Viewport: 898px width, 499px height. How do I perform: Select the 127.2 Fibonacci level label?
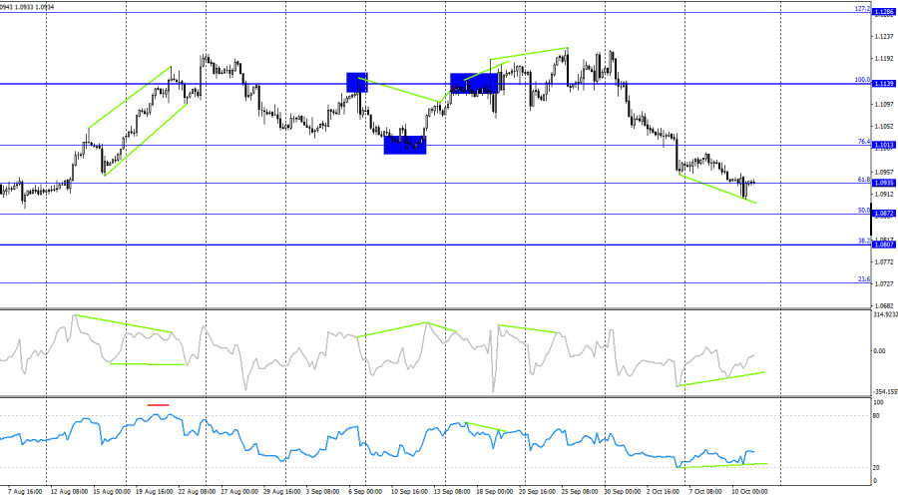(x=862, y=9)
